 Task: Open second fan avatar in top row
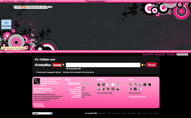135,85
